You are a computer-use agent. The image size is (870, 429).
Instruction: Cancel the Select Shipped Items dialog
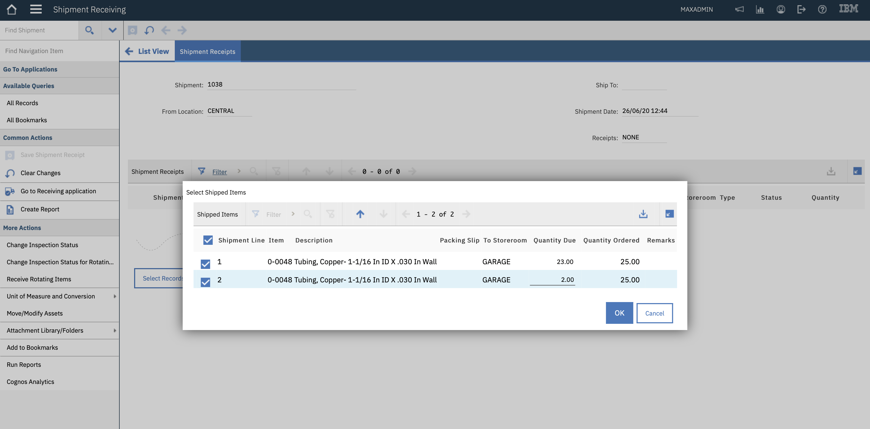(x=654, y=313)
